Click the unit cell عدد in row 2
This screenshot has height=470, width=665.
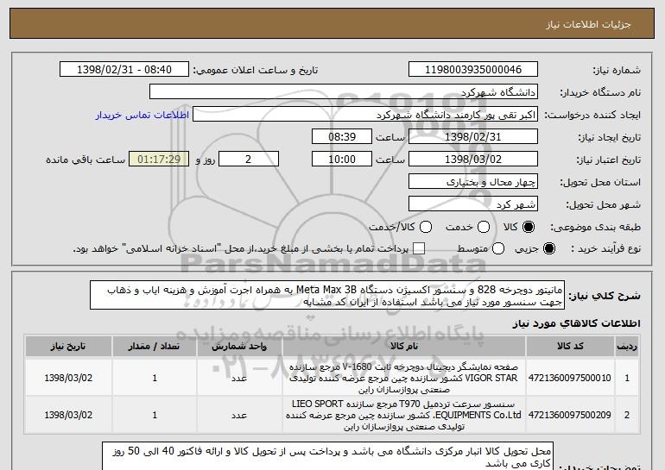click(239, 415)
